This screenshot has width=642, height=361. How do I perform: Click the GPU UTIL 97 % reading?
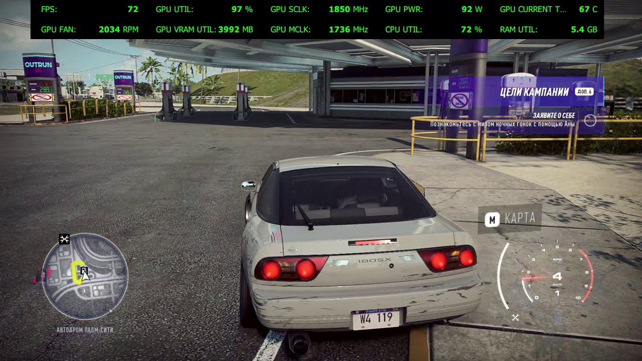pos(242,9)
